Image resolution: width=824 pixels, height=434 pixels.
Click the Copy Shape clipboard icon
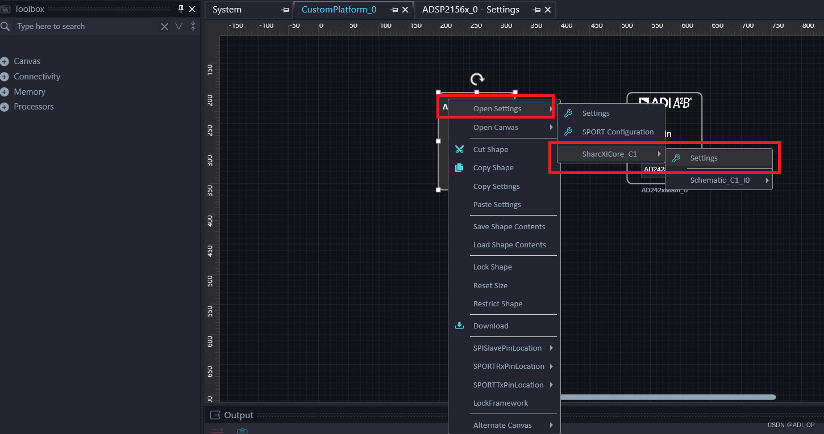click(459, 167)
